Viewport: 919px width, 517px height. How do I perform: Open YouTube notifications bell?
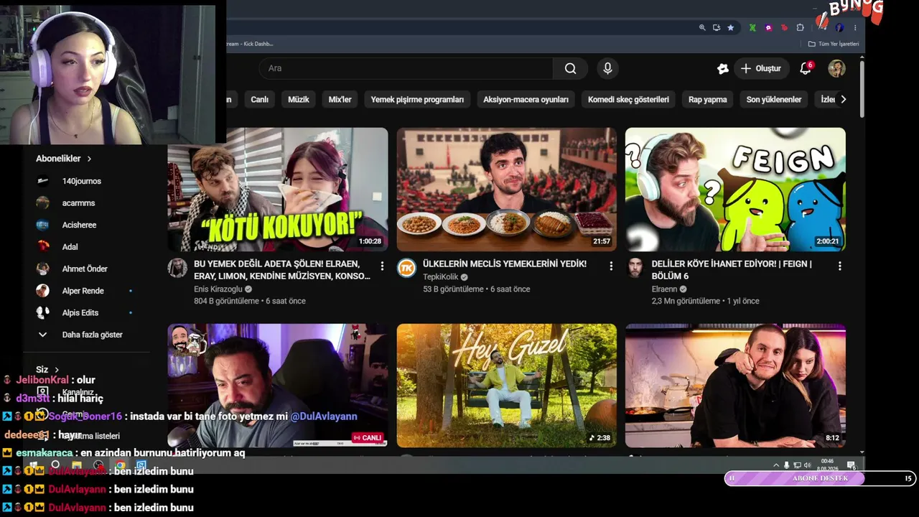point(806,68)
